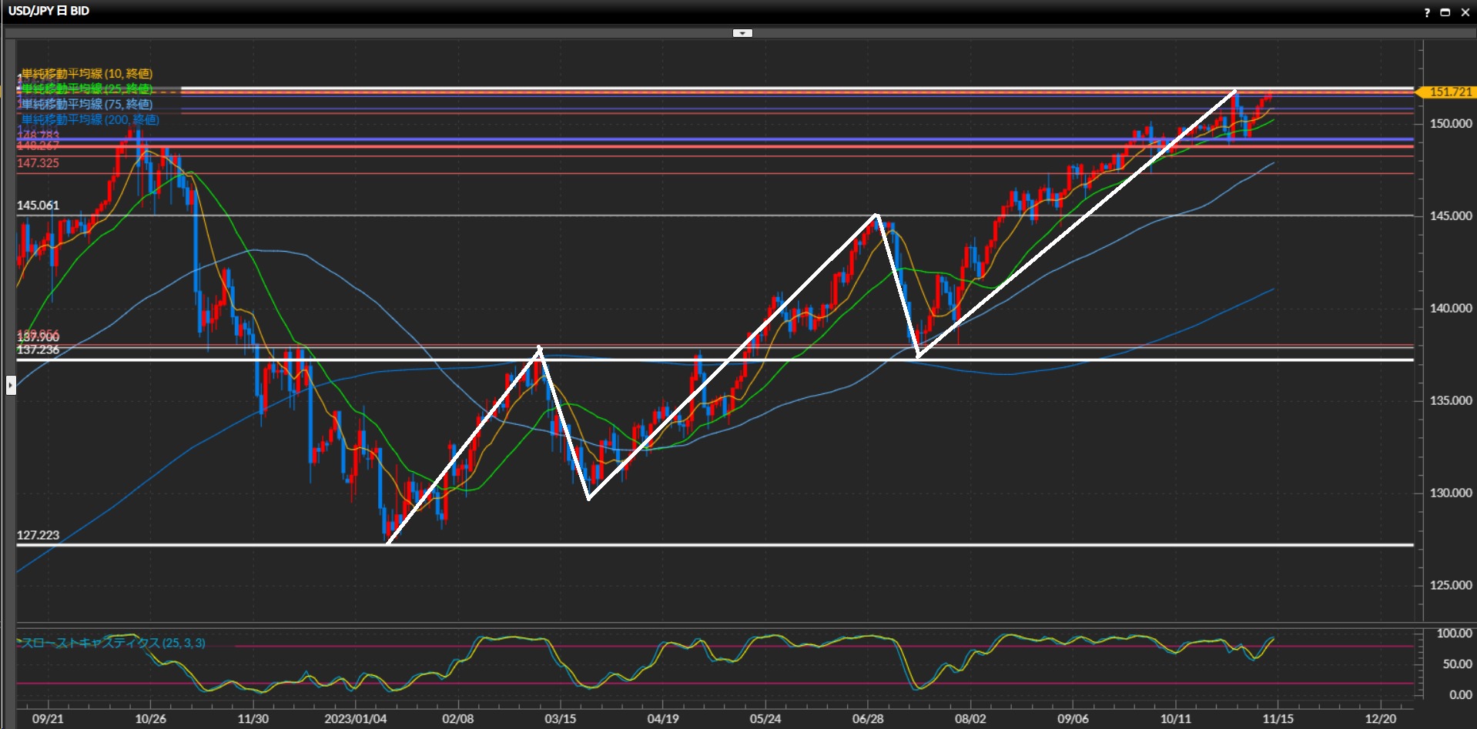Click the スローストキャスティクス (25, 3, 3) label
The height and width of the screenshot is (729, 1477).
(112, 643)
